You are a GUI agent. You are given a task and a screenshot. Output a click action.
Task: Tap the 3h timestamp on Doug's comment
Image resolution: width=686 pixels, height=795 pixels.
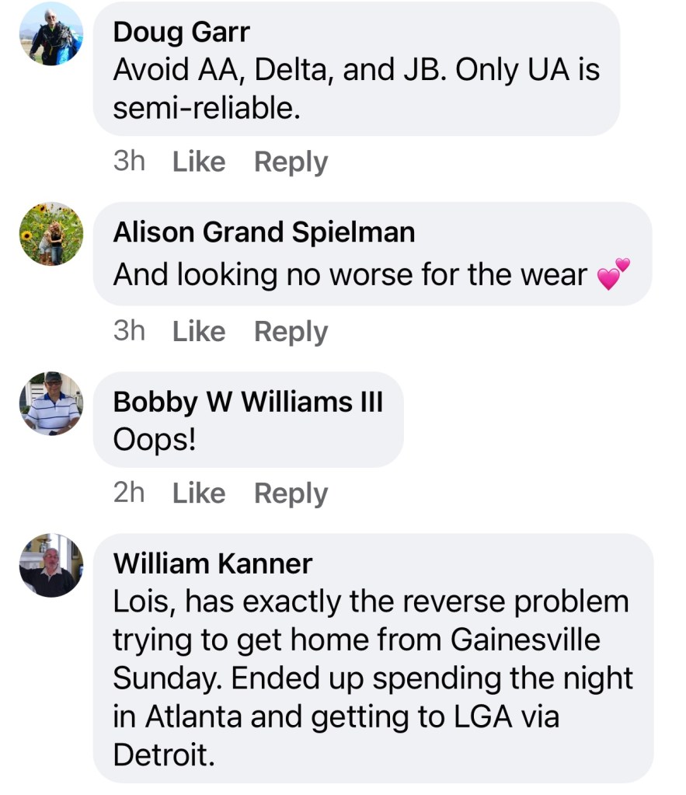pos(129,162)
